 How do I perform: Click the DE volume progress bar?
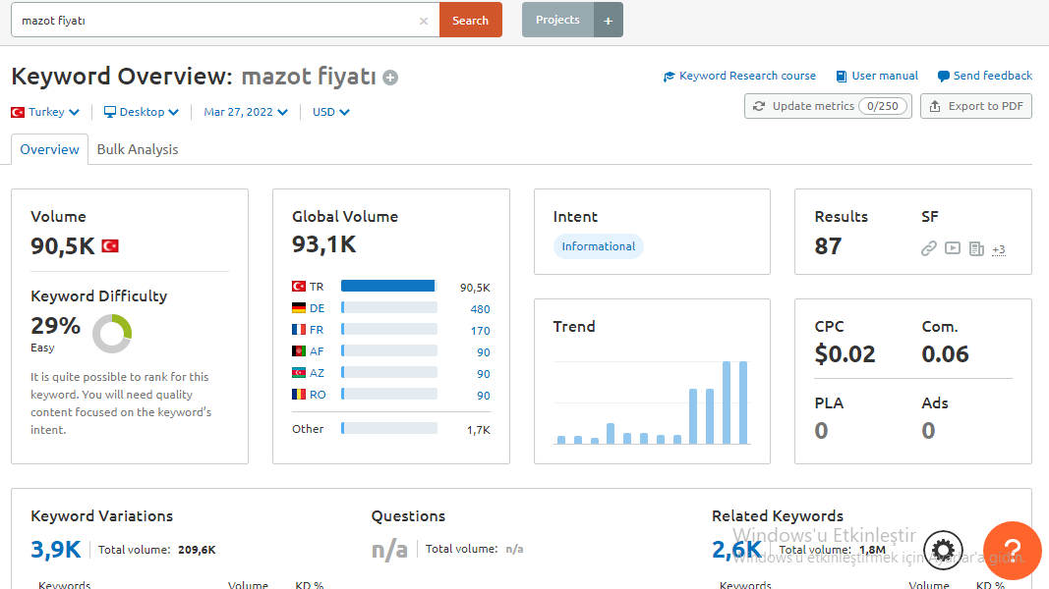[388, 307]
